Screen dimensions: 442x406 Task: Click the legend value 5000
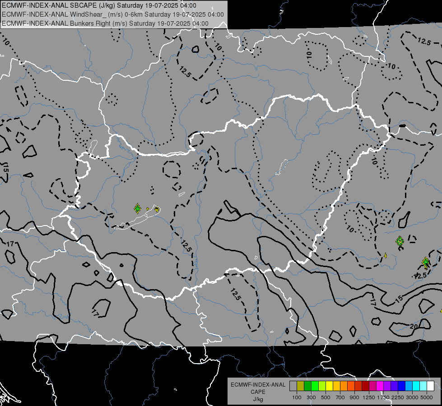[x=427, y=397]
